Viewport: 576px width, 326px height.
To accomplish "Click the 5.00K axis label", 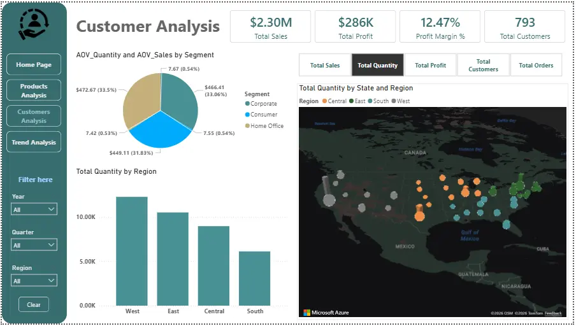I will click(x=88, y=262).
